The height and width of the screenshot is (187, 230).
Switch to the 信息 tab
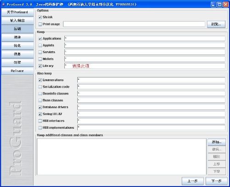pos(17,54)
